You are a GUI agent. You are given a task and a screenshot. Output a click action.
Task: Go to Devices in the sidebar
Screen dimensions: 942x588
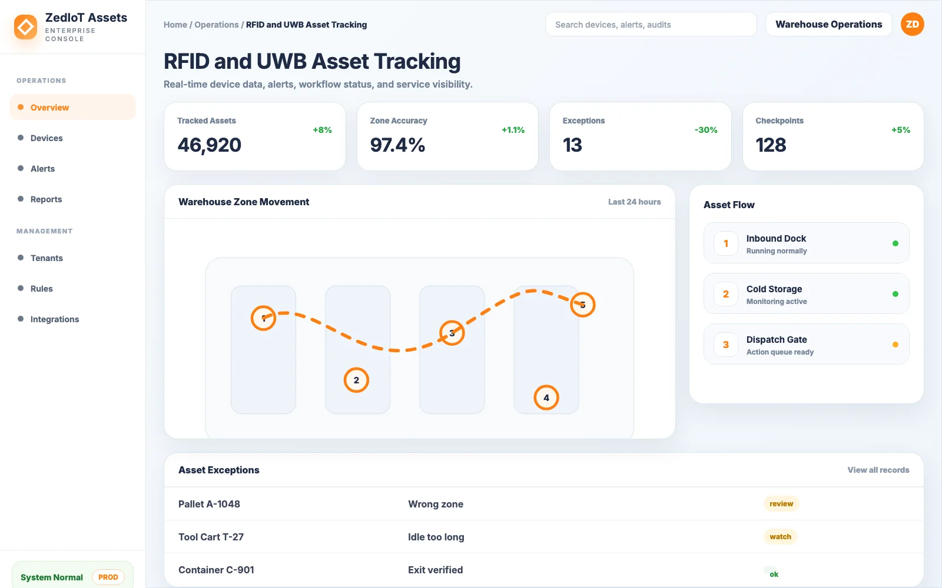tap(72, 138)
